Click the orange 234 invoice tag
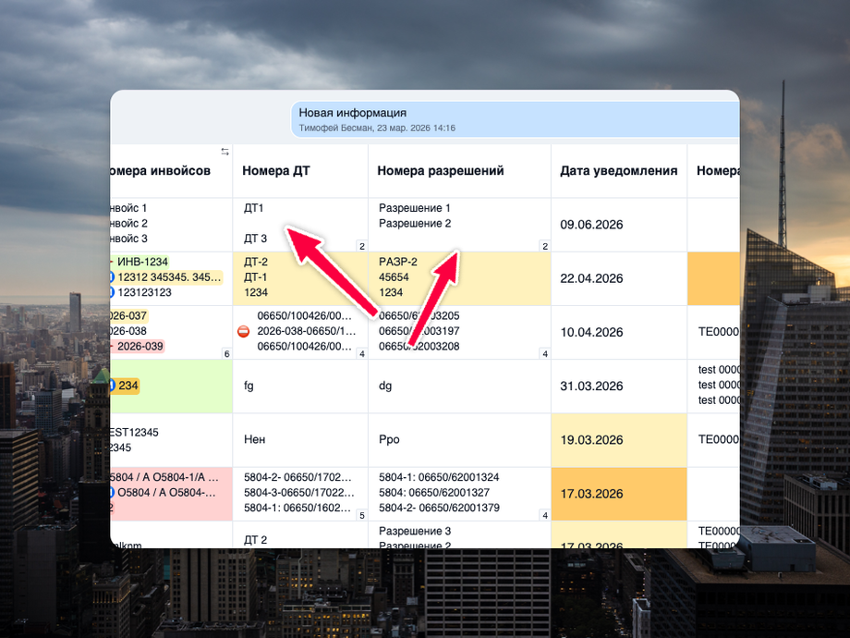850x638 pixels. point(126,386)
